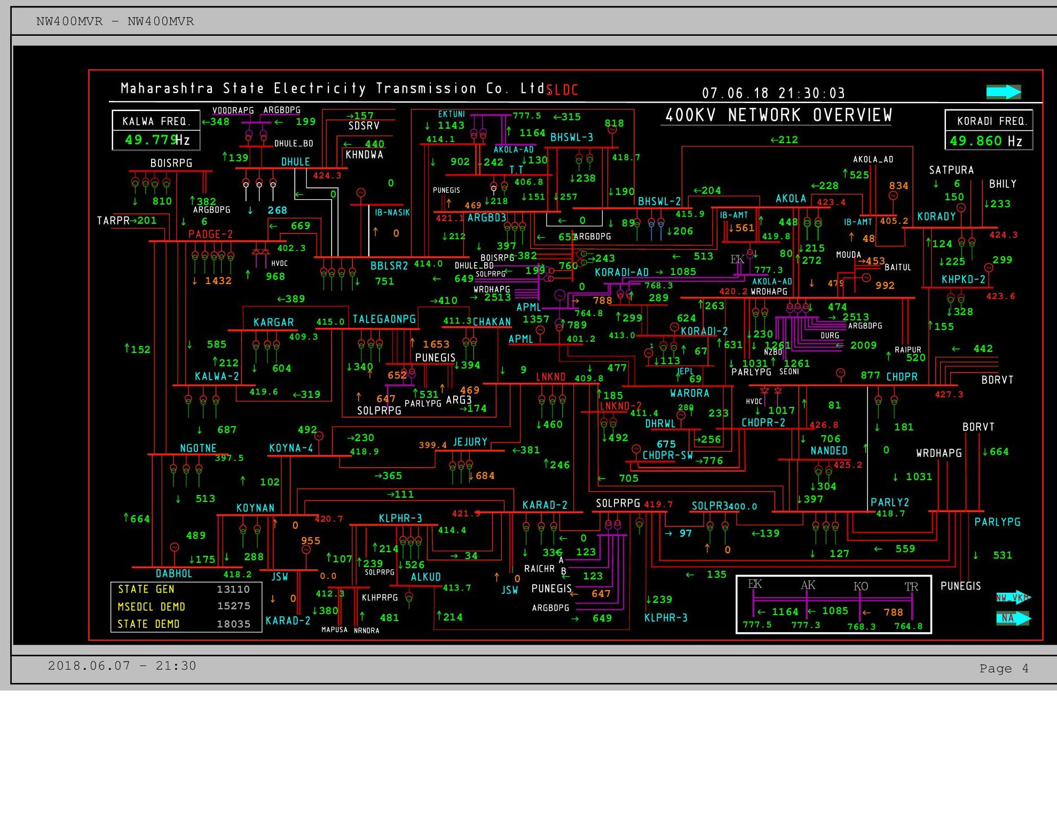Viewport: 1057px width, 817px height.
Task: Select the generator symbol showing 834 near AKOLA
Action: pos(893,195)
